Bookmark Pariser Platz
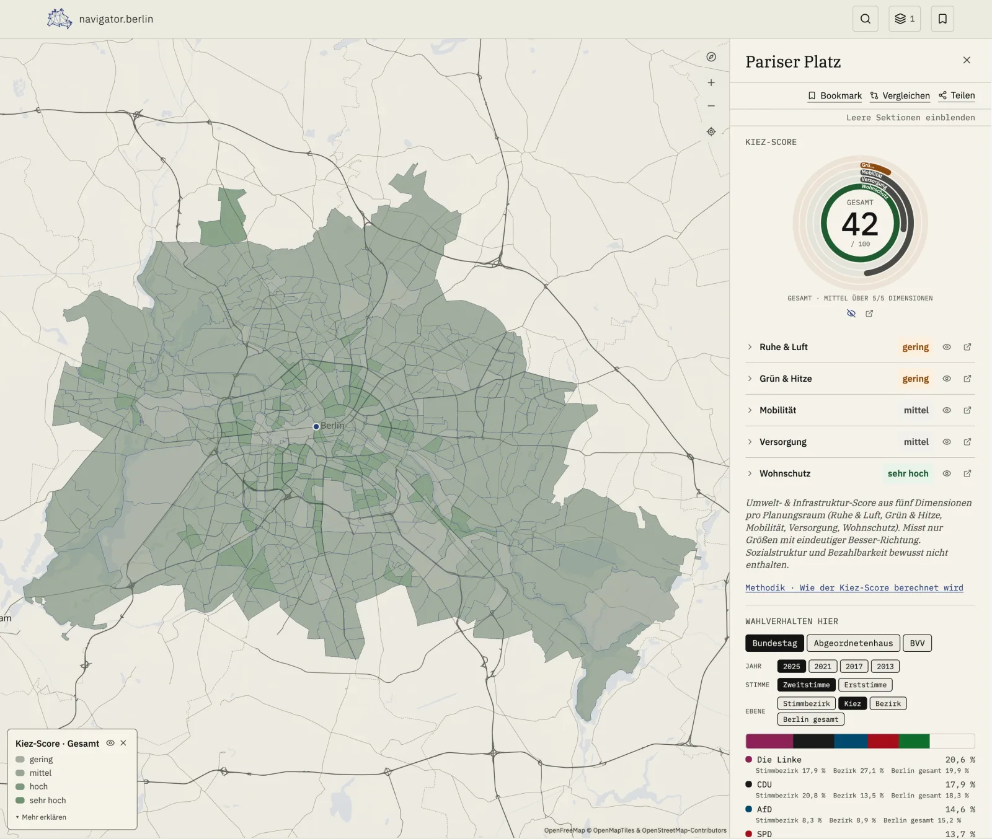992x839 pixels. 835,95
